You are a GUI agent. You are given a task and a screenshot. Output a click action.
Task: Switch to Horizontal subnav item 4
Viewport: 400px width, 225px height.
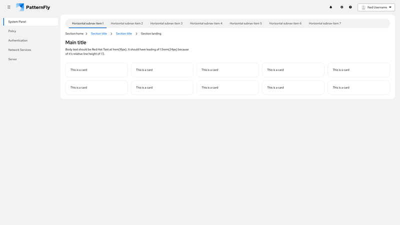point(206,23)
